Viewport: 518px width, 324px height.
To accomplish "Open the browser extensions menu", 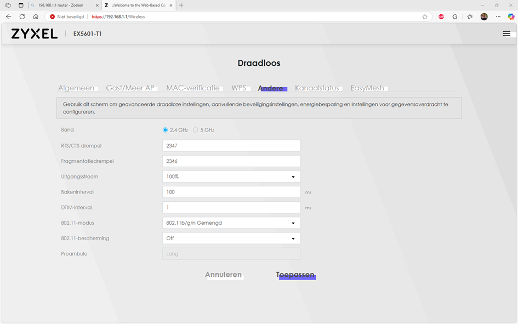I will pyautogui.click(x=455, y=16).
